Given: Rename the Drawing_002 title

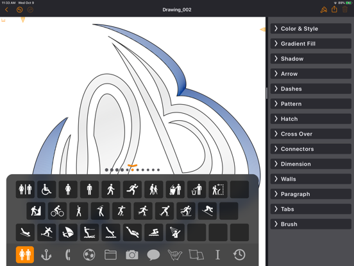Looking at the screenshot, I should [177, 10].
